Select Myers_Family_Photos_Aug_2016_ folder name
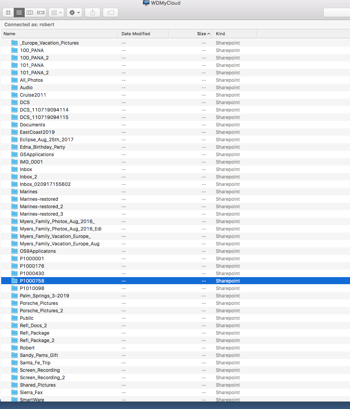This screenshot has width=350, height=409. point(57,221)
